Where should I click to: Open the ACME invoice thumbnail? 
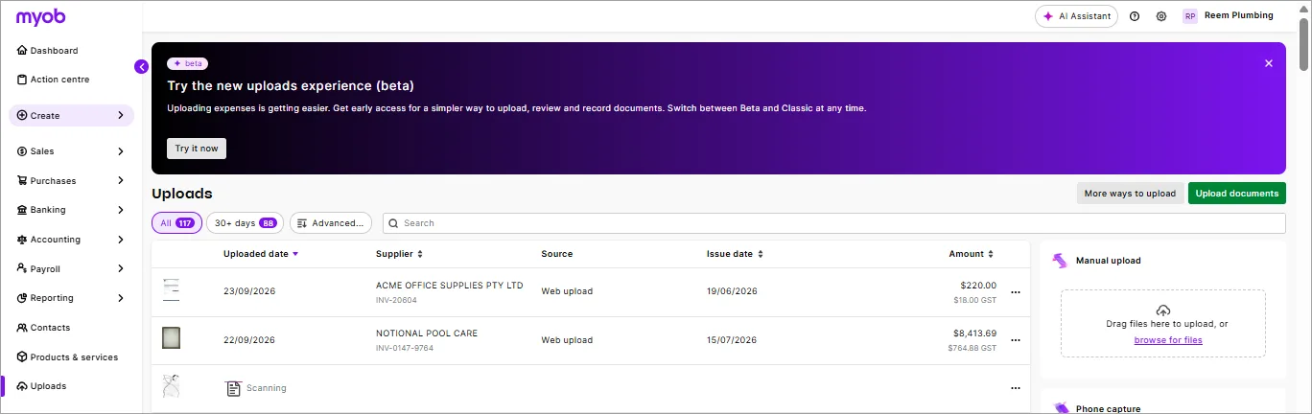pyautogui.click(x=171, y=289)
